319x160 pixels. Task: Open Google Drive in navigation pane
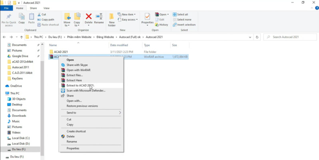click(x=20, y=56)
